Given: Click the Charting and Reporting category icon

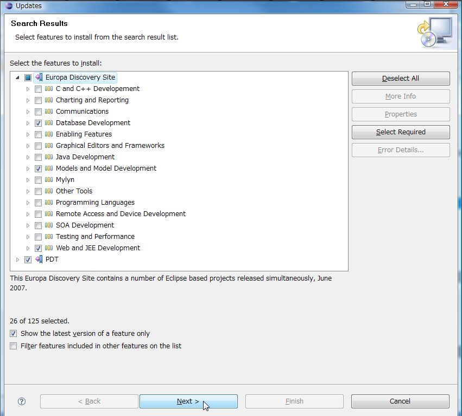Looking at the screenshot, I should (49, 100).
